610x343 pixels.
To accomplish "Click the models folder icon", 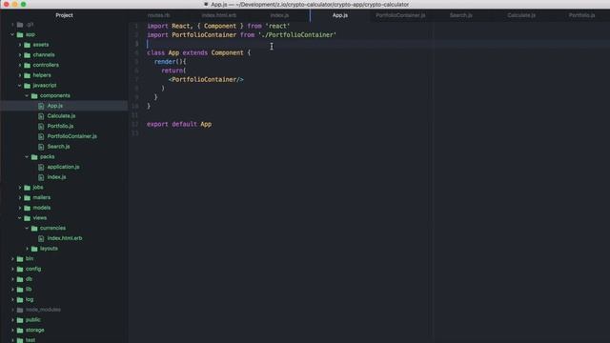I will [x=28, y=208].
